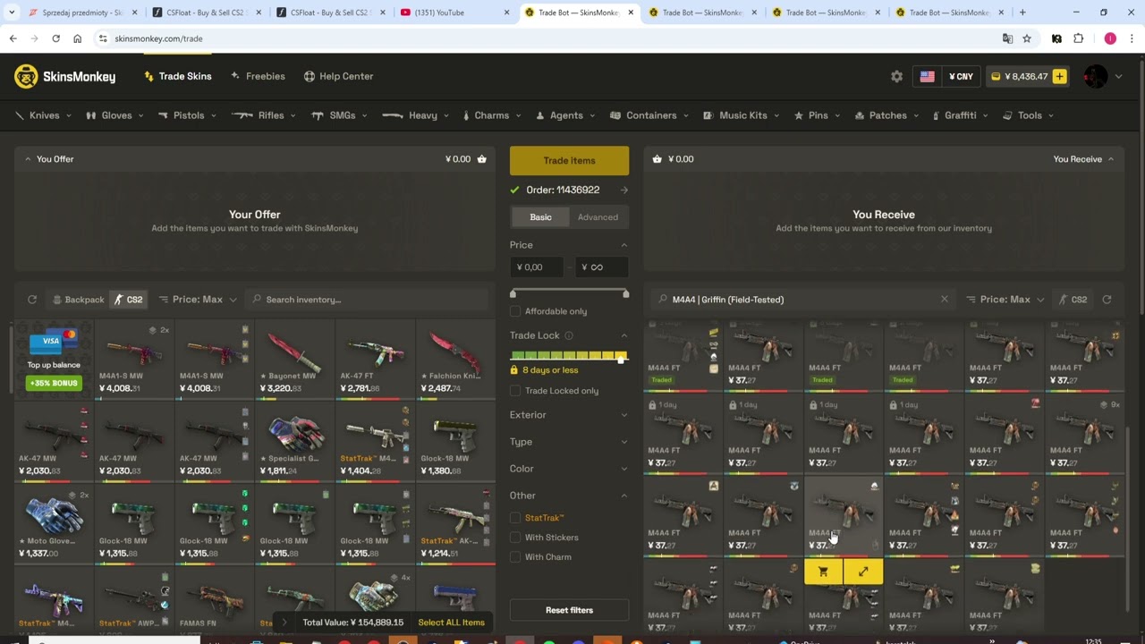The width and height of the screenshot is (1145, 644).
Task: Toggle Backpack inventory source
Action: 78,300
